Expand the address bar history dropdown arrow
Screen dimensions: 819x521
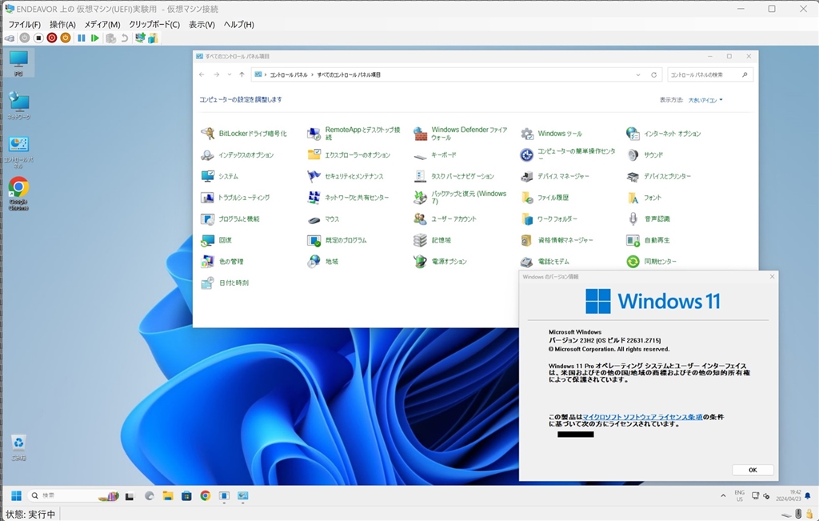[x=637, y=74]
